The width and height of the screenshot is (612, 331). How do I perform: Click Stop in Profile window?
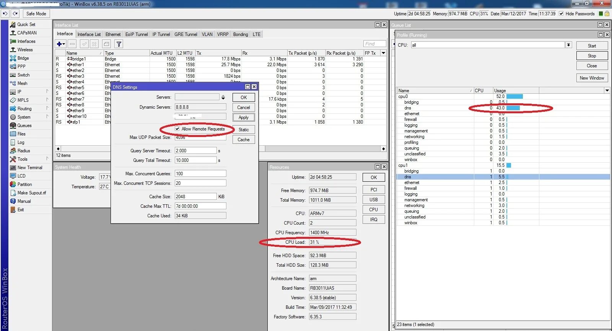pyautogui.click(x=592, y=56)
